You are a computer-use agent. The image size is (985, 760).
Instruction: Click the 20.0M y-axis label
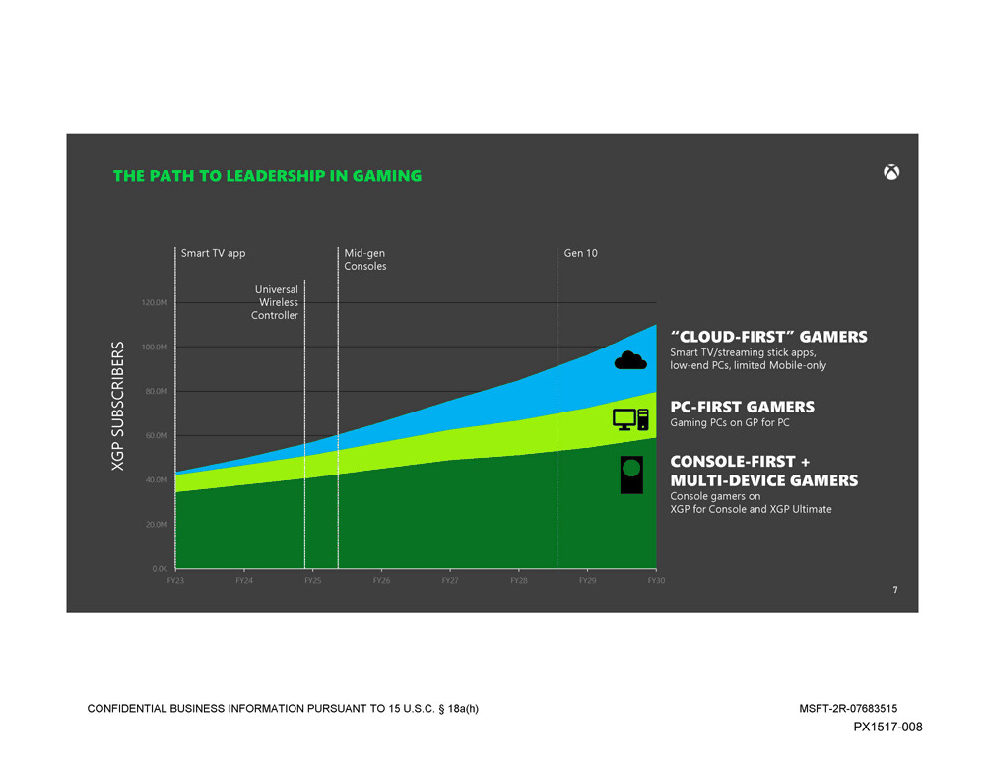[157, 525]
